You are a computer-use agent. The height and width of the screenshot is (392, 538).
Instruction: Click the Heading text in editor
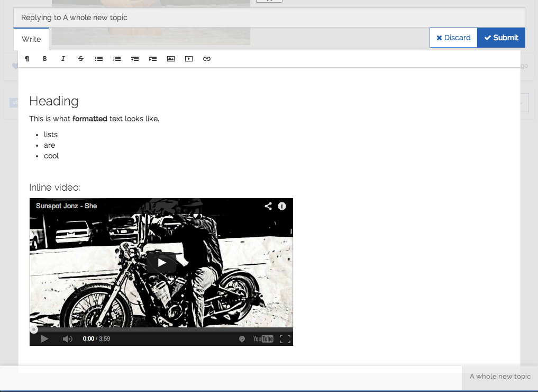(54, 101)
